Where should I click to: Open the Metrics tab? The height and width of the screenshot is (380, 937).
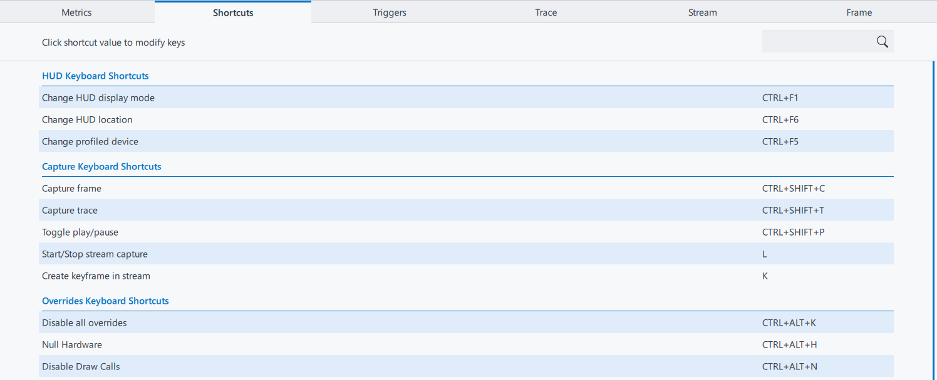pyautogui.click(x=76, y=12)
